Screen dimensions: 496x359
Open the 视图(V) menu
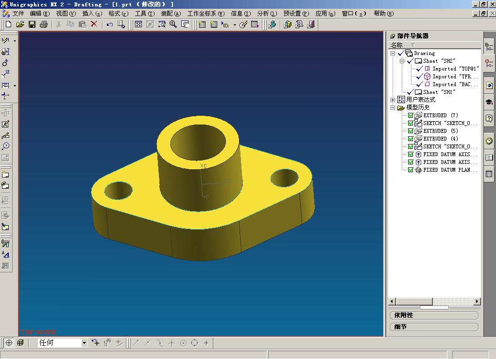point(66,14)
